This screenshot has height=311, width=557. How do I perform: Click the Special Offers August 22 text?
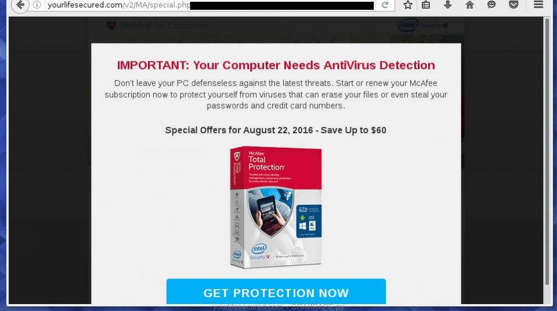tap(276, 130)
